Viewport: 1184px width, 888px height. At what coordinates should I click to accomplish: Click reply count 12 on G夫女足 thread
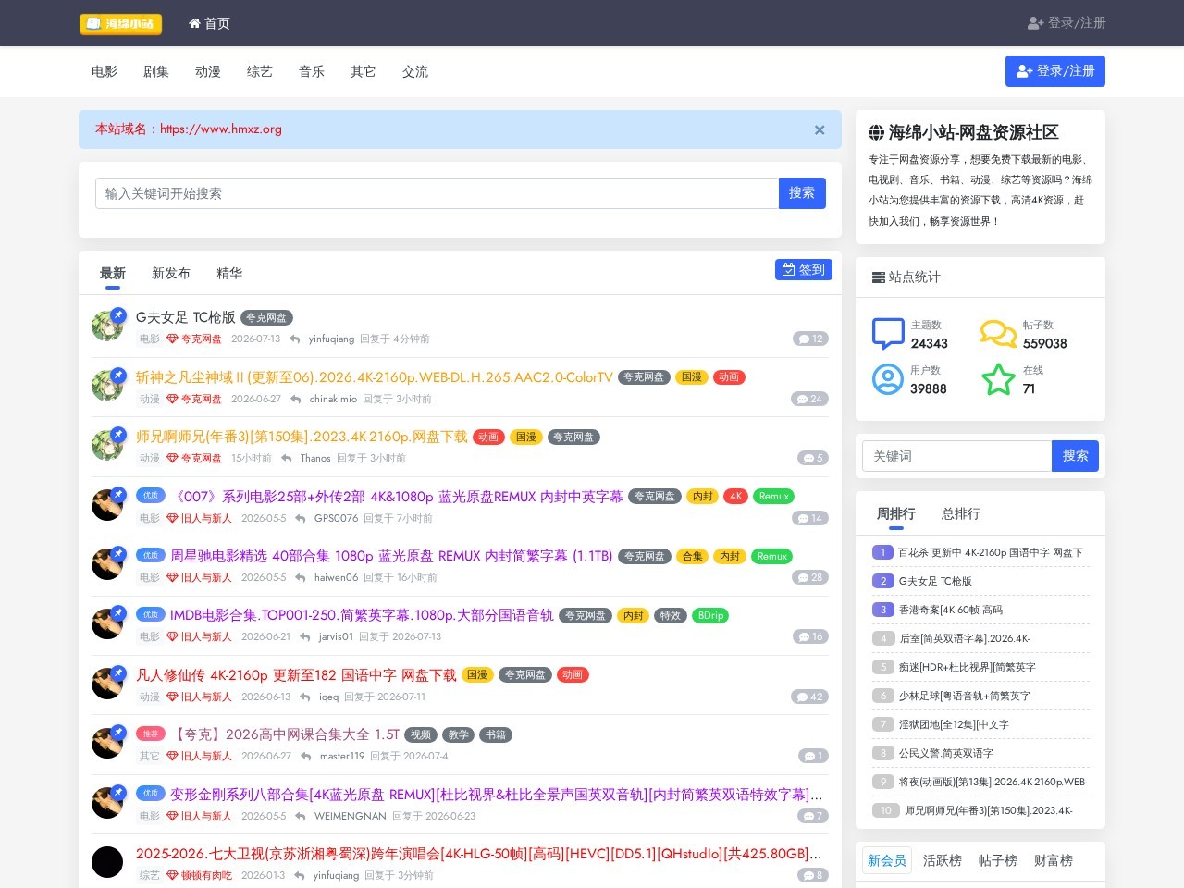(x=810, y=339)
